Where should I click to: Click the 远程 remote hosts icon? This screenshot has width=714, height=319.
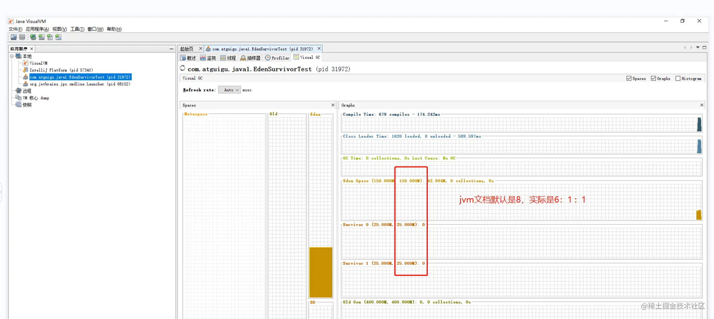[x=18, y=91]
